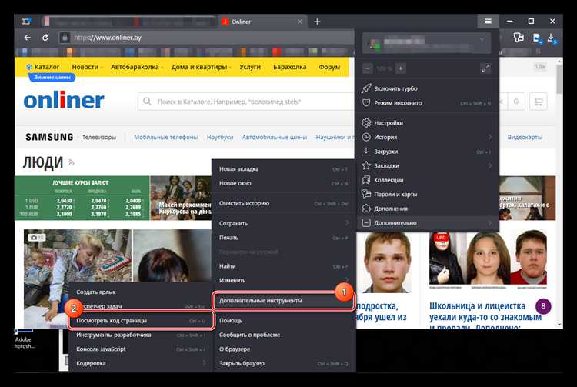Choose Закрыть браузер
577x387 pixels.
[x=283, y=363]
